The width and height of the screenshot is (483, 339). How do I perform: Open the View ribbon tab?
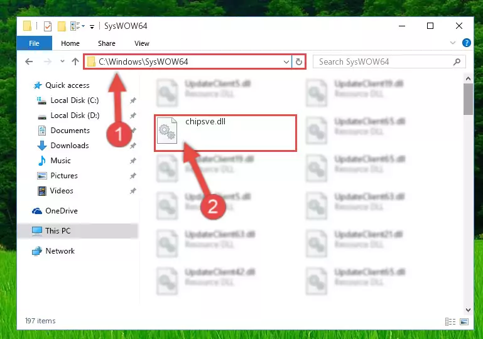tap(142, 43)
